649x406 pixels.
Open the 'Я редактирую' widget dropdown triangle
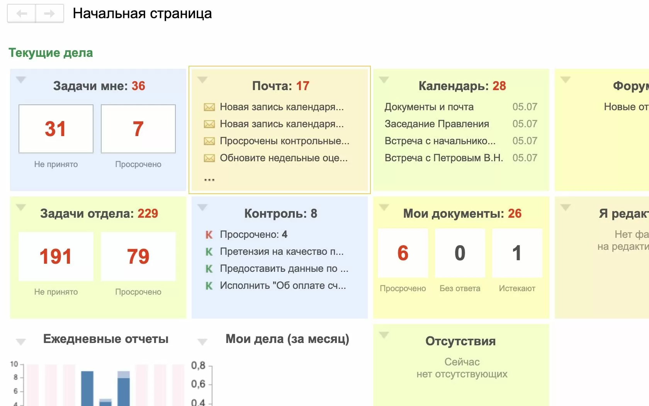point(566,207)
